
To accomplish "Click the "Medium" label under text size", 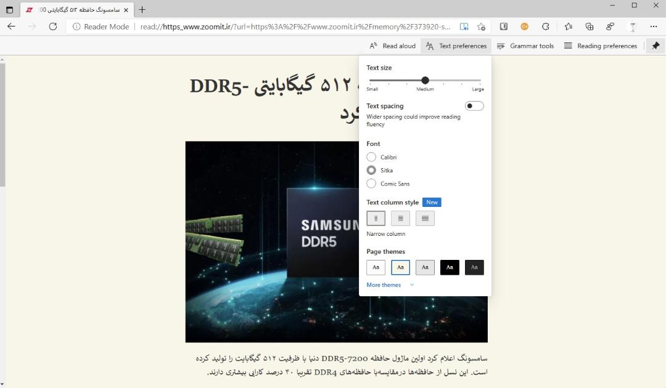I will (x=425, y=89).
